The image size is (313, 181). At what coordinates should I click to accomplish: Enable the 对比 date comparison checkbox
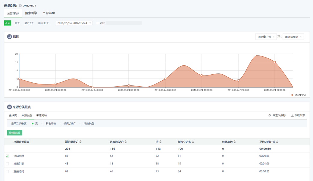(x=98, y=23)
